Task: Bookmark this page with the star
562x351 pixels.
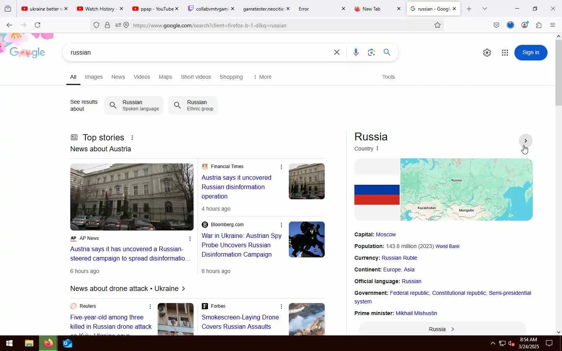Action: [438, 25]
